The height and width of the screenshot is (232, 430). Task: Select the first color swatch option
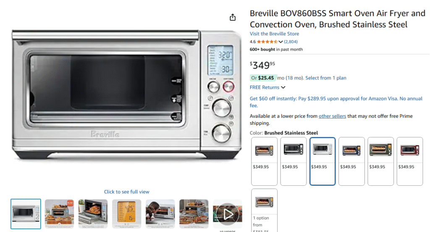tap(265, 161)
